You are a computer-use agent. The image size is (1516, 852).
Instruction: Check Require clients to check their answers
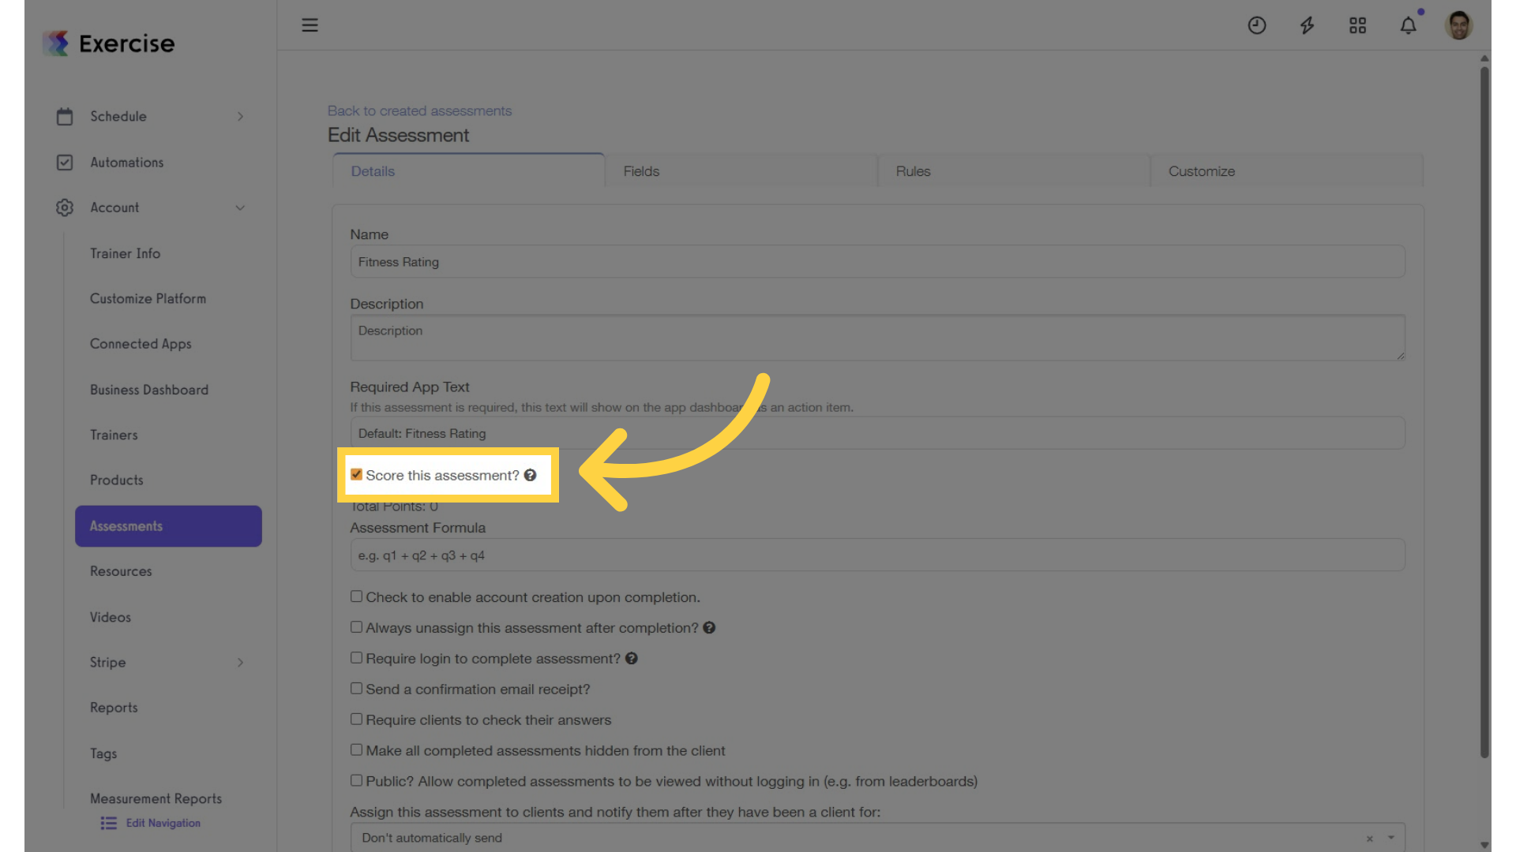coord(357,719)
